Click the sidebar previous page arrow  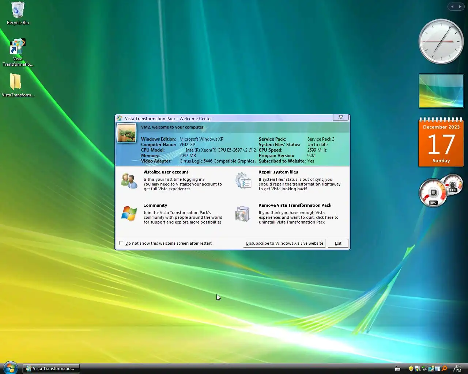(x=452, y=7)
